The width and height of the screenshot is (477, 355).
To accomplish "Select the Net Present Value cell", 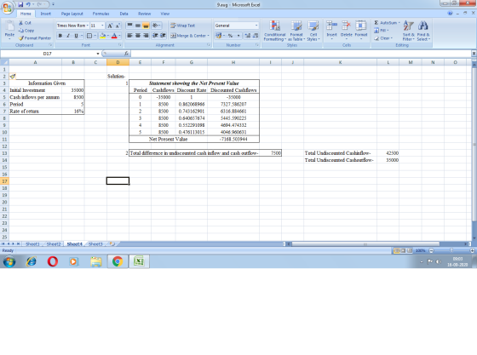I will [x=169, y=140].
